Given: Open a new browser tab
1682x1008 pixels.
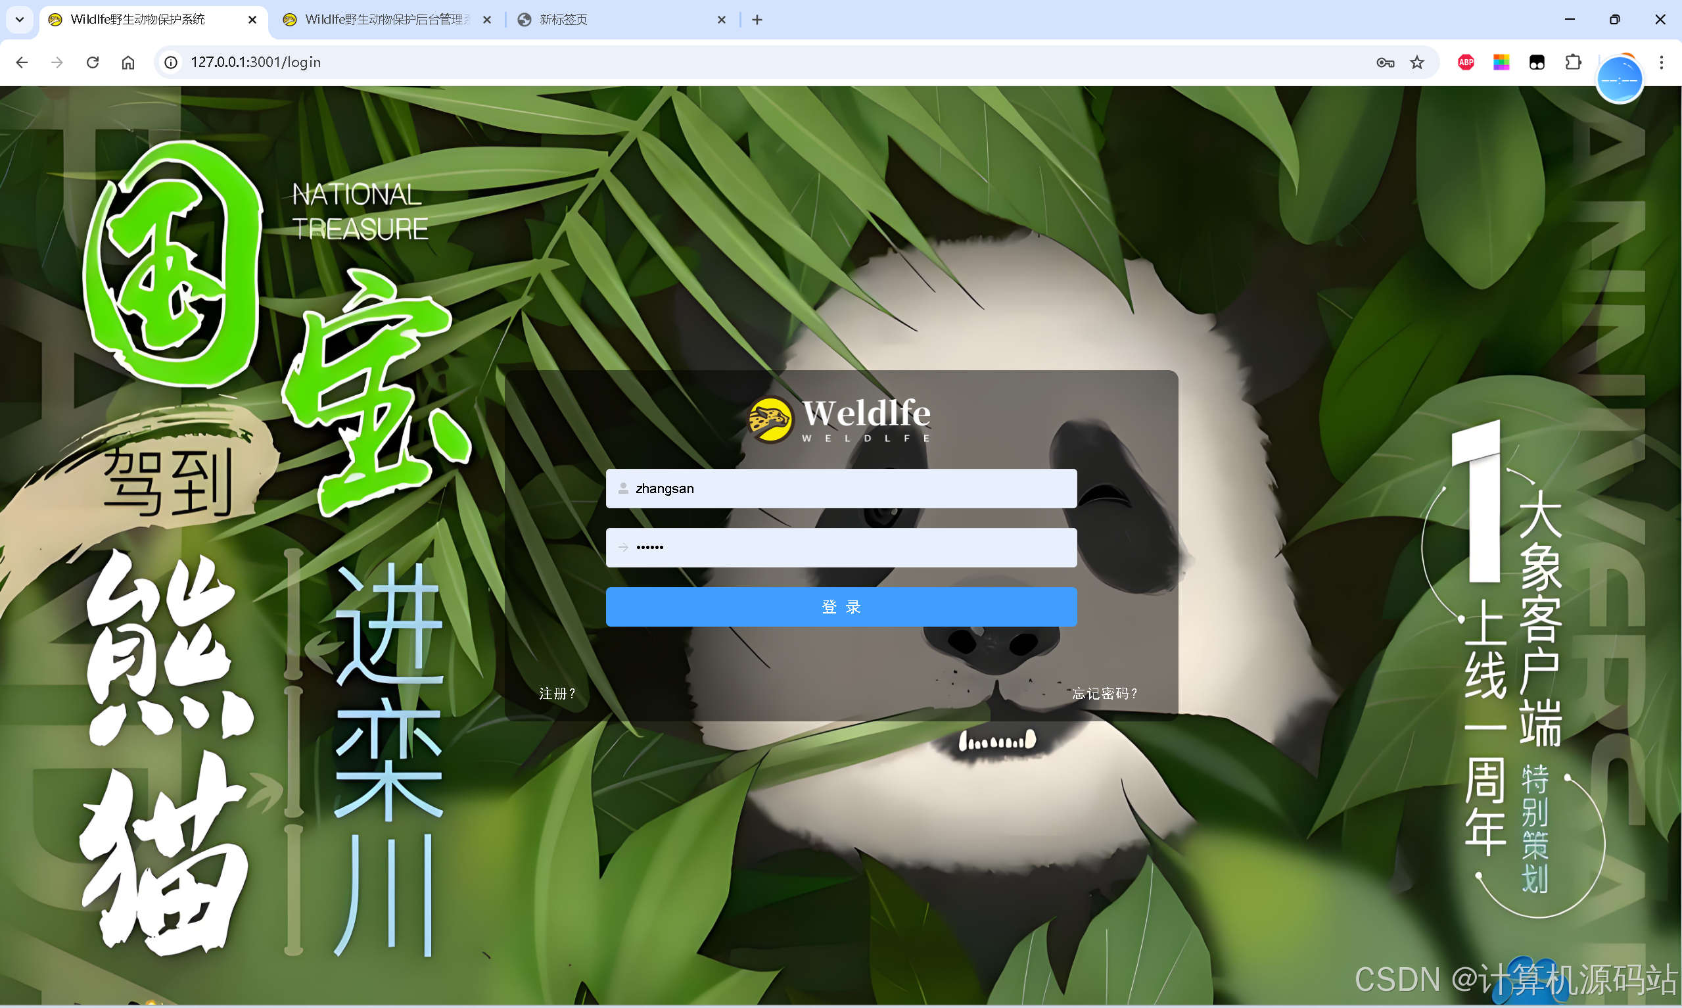Looking at the screenshot, I should pos(757,20).
